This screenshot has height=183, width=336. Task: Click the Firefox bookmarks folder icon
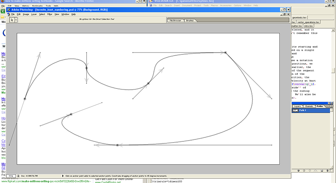pyautogui.click(x=2, y=17)
